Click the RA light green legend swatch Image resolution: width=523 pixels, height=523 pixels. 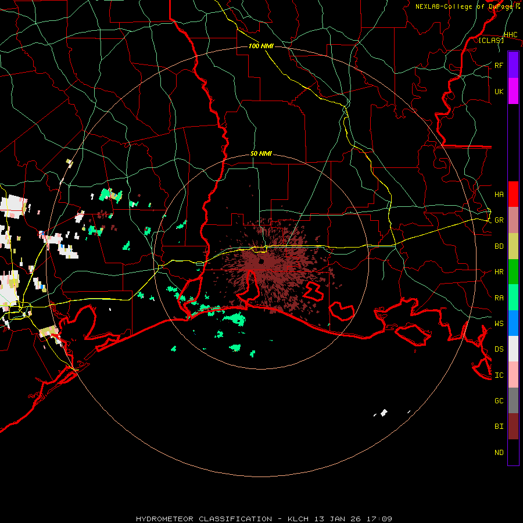(513, 298)
